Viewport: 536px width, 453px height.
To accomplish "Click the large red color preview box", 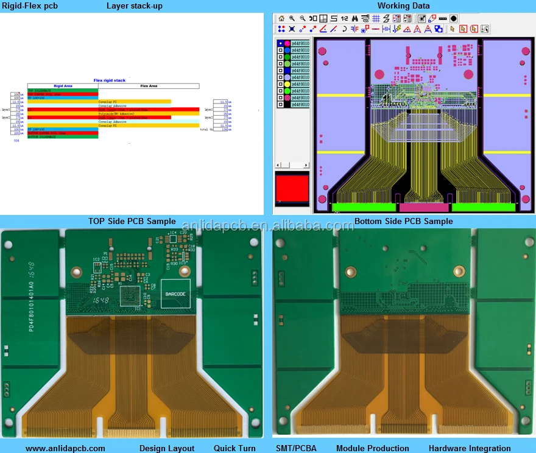I will (x=292, y=189).
